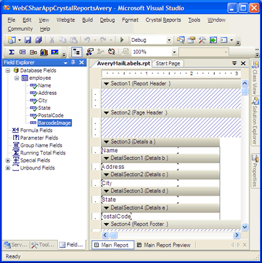Collapse Section1 Report Header triangle
This screenshot has height=263, width=262.
pyautogui.click(x=106, y=84)
